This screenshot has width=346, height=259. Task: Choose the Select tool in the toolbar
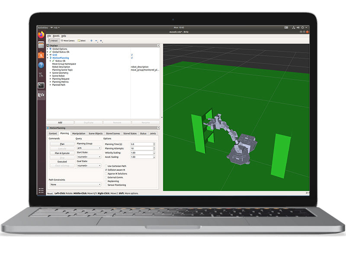tap(82, 41)
